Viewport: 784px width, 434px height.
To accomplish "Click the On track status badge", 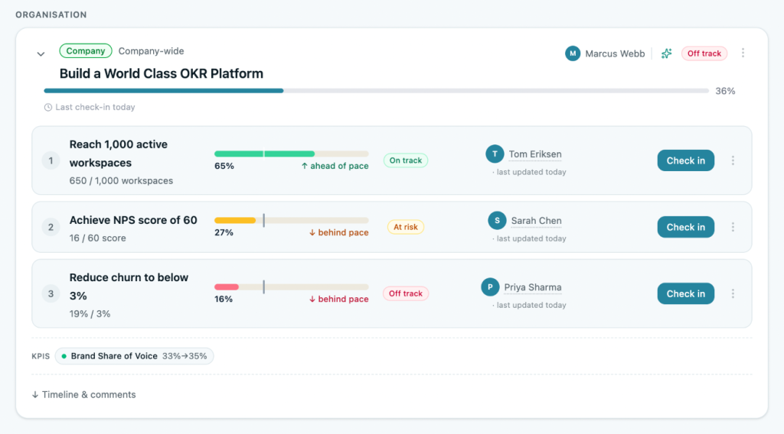I will (406, 160).
